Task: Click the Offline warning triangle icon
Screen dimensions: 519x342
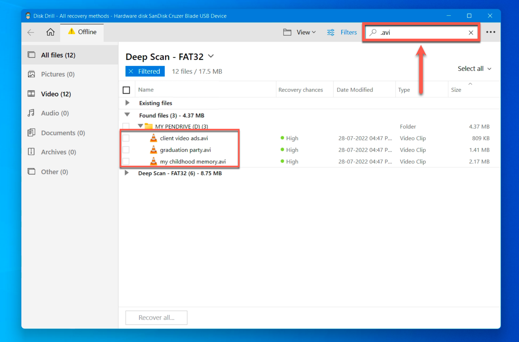Action: click(x=72, y=31)
